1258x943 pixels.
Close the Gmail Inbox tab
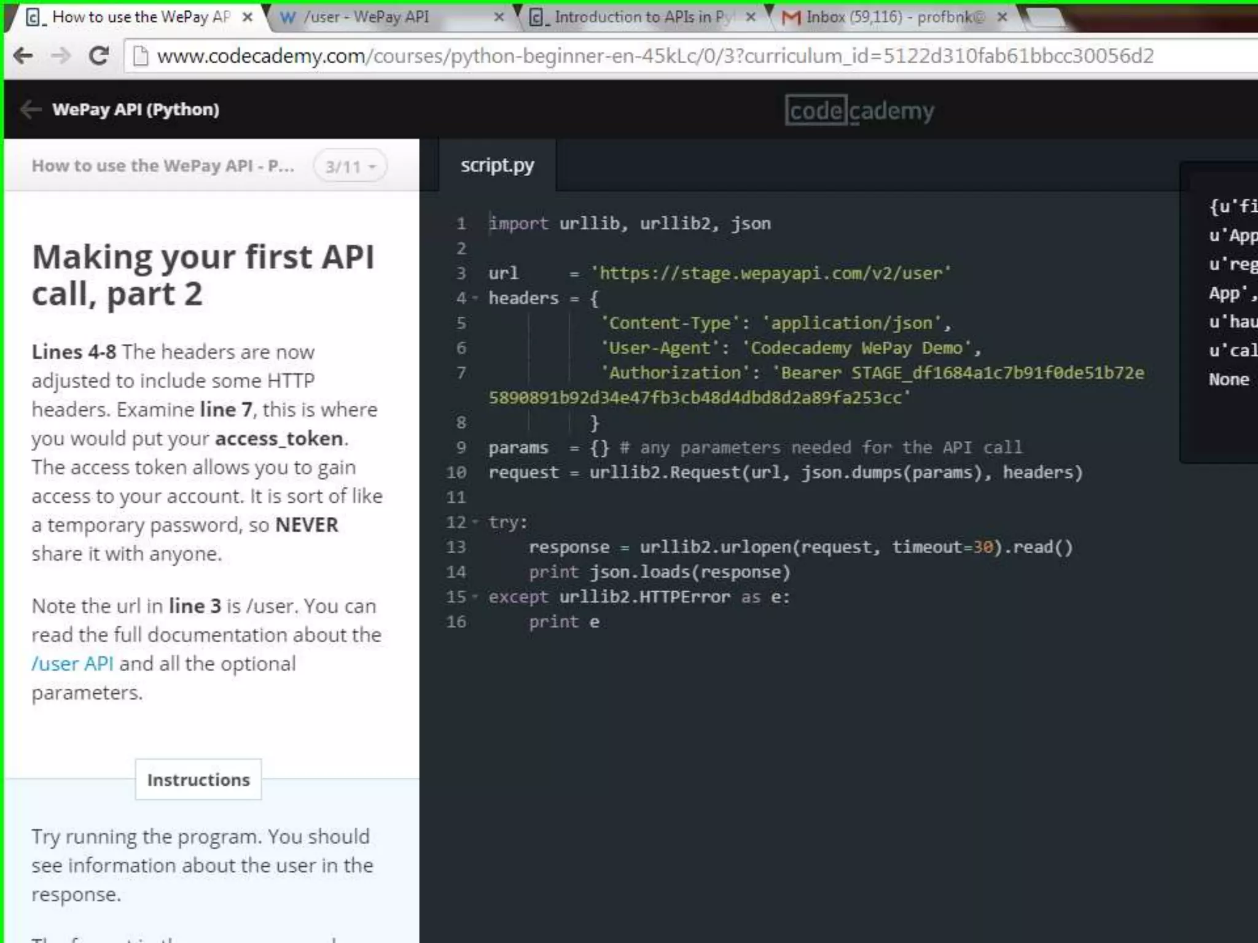1002,17
